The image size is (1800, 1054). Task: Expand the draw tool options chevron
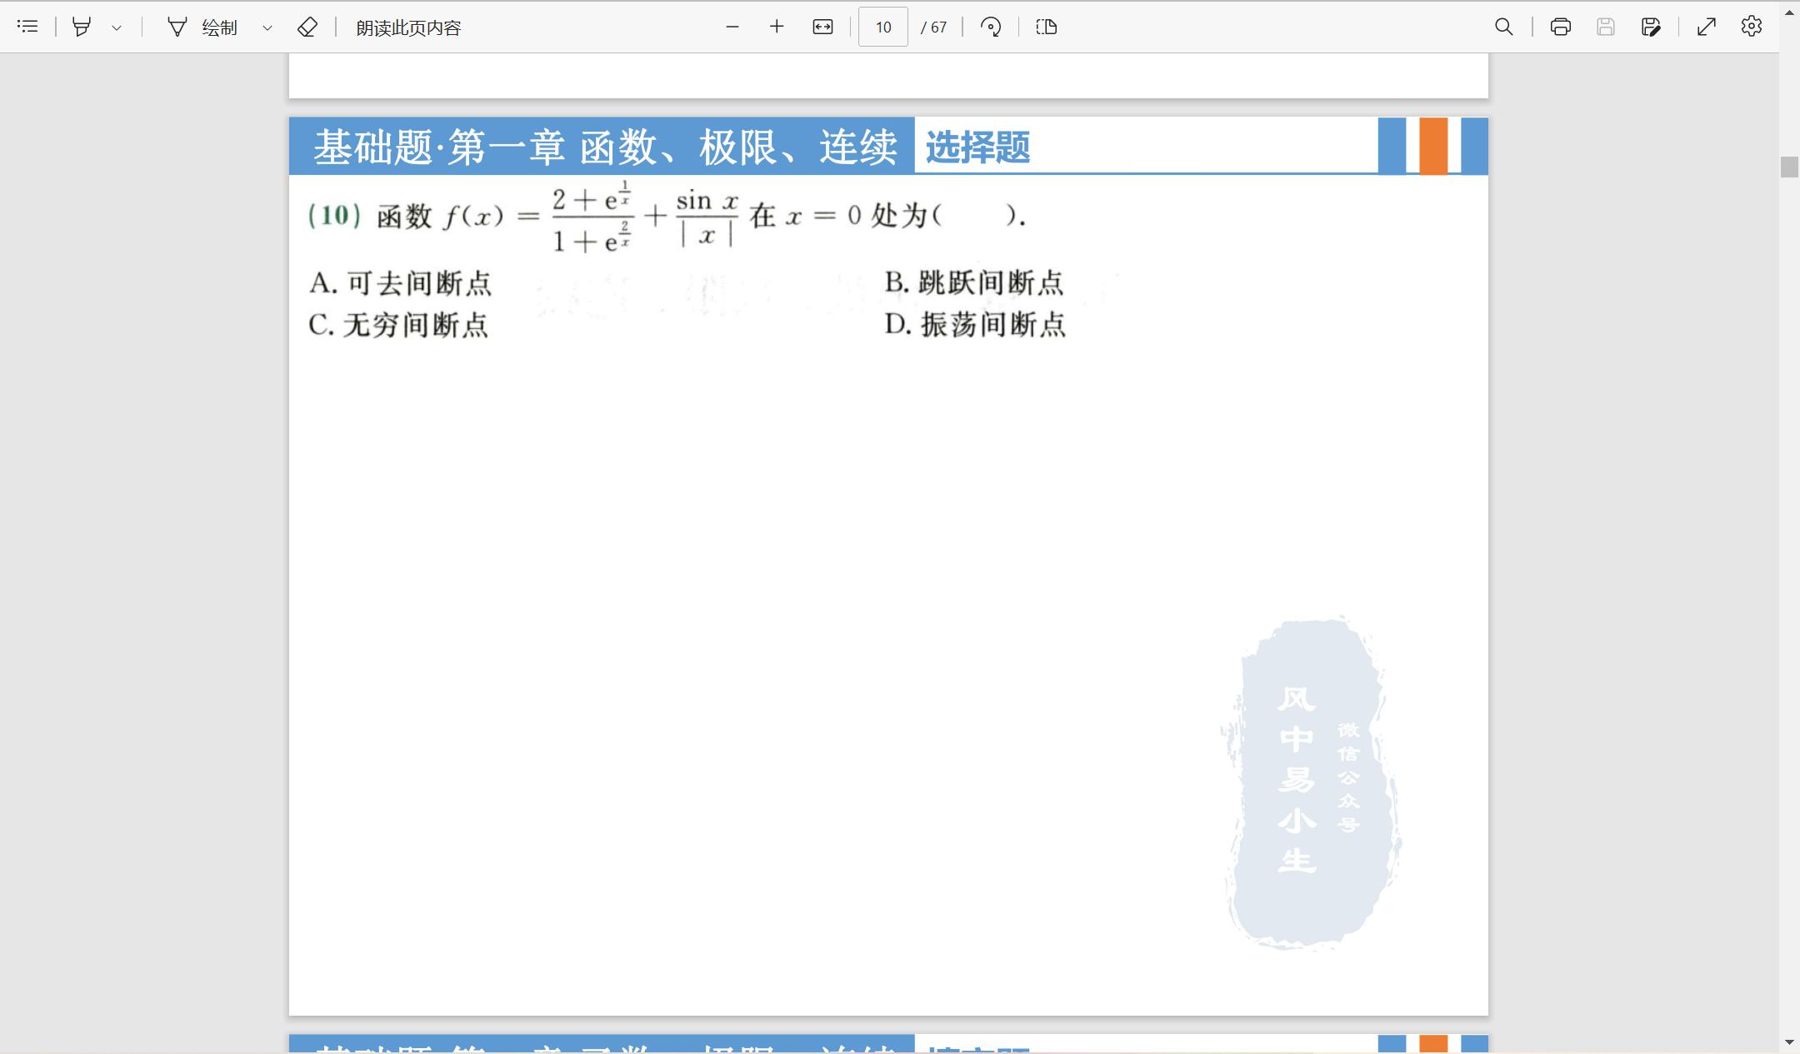click(x=267, y=27)
